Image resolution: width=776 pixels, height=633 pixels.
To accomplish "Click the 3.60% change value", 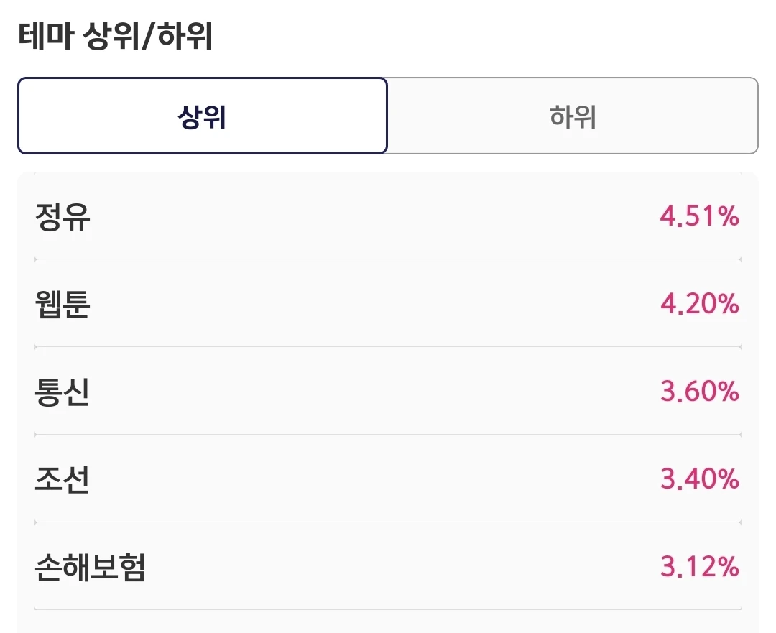I will (x=700, y=392).
